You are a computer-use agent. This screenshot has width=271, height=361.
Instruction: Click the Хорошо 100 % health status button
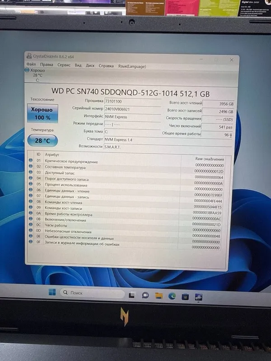42,113
